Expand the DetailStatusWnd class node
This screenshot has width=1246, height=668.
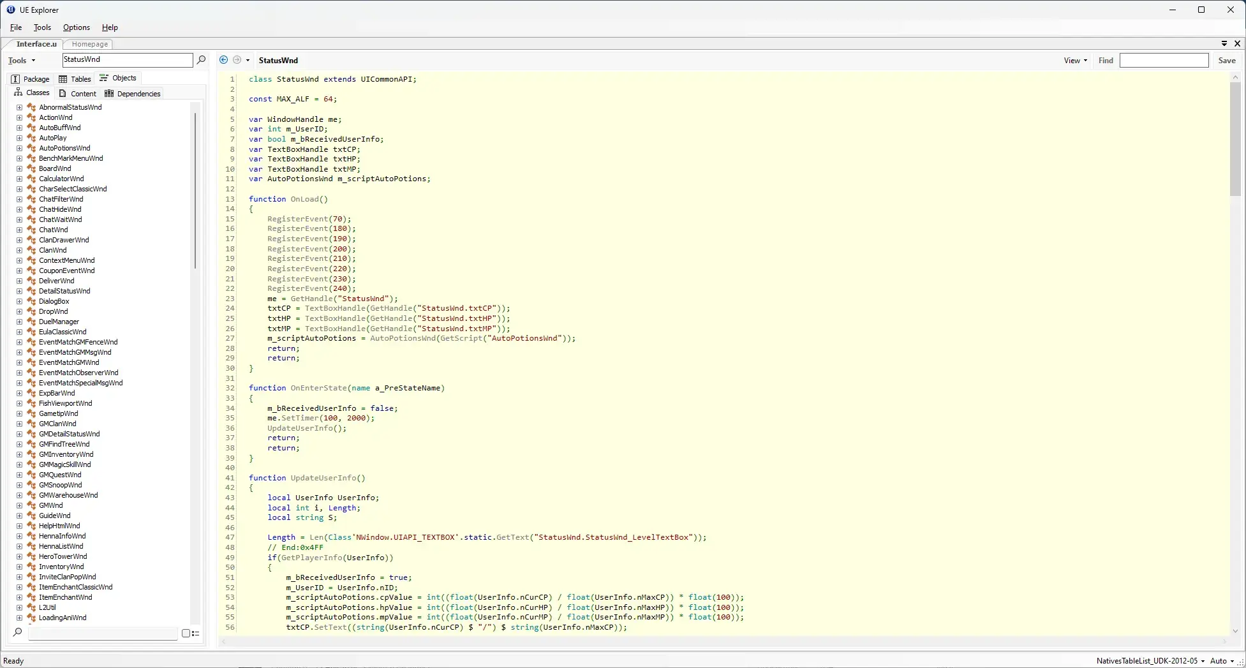[x=19, y=291]
